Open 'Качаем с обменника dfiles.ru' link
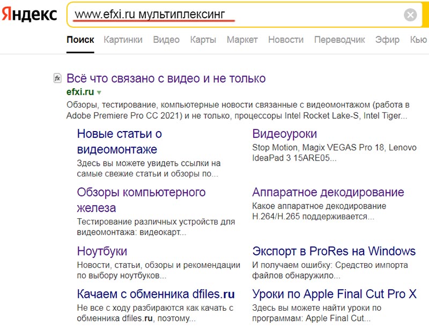Viewport: 429px width, 330px height. tap(156, 294)
